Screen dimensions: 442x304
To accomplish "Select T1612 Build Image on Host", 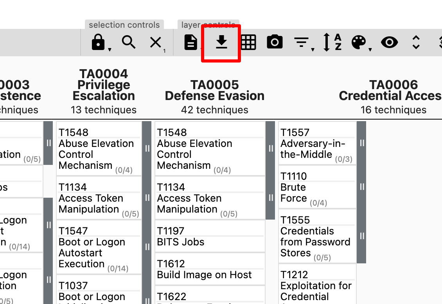I will click(x=203, y=269).
